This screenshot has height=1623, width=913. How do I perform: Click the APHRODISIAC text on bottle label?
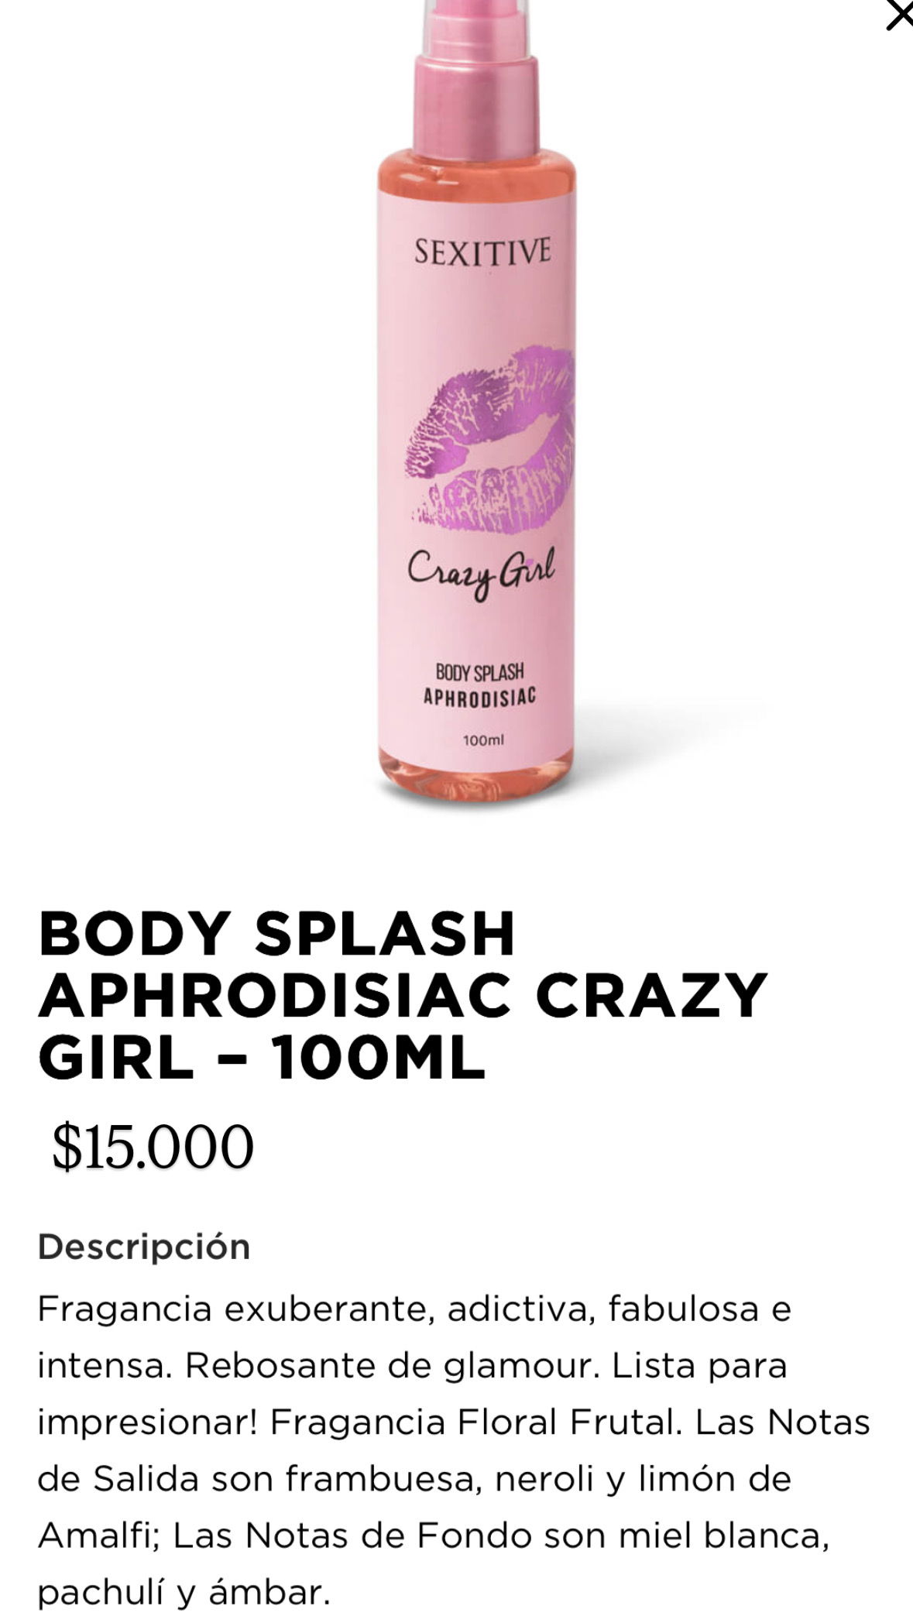(479, 697)
